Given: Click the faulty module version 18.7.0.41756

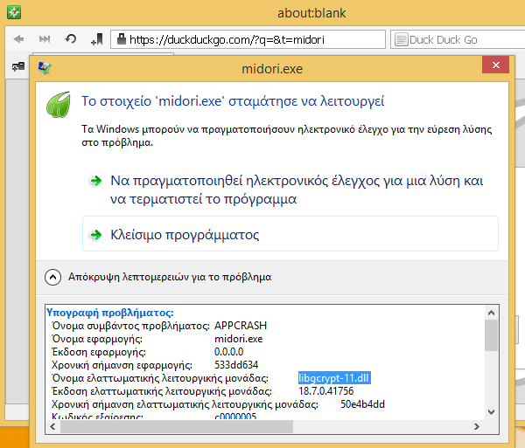Looking at the screenshot, I should (325, 391).
